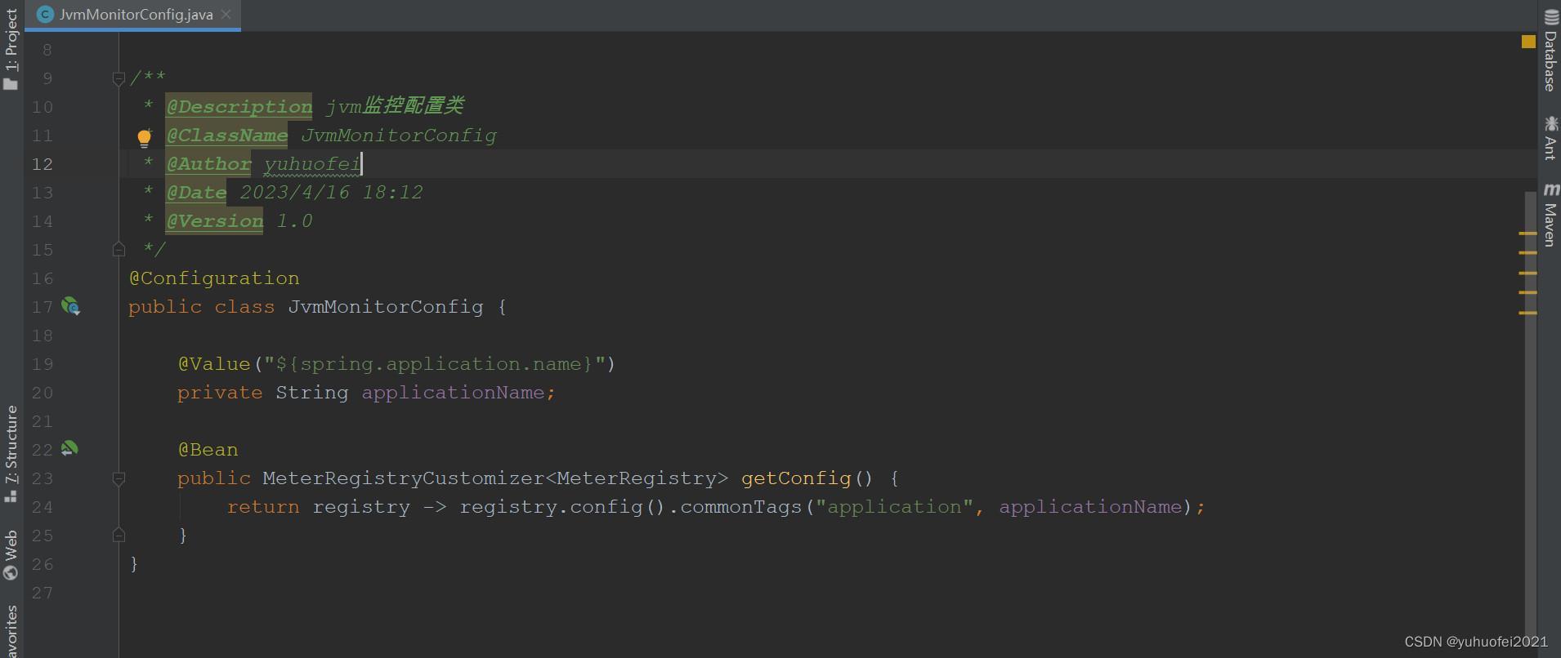Click the Structure icon in left sidebar

point(11,496)
